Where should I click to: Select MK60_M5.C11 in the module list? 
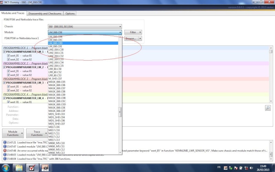(83, 146)
